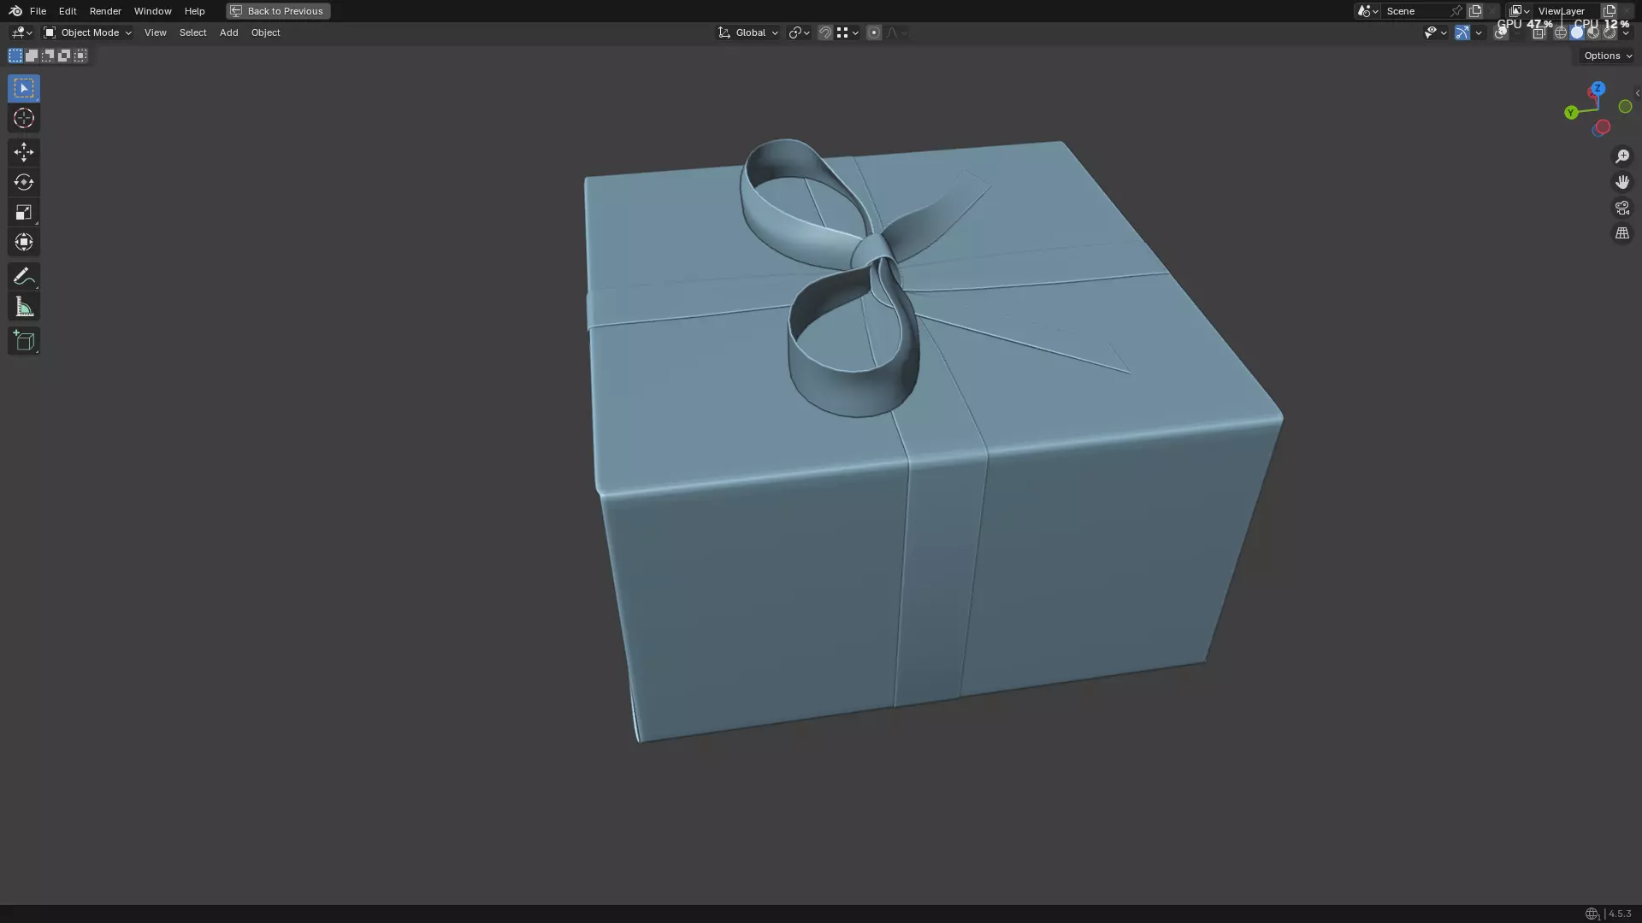Open editor type dropdown

pyautogui.click(x=21, y=32)
